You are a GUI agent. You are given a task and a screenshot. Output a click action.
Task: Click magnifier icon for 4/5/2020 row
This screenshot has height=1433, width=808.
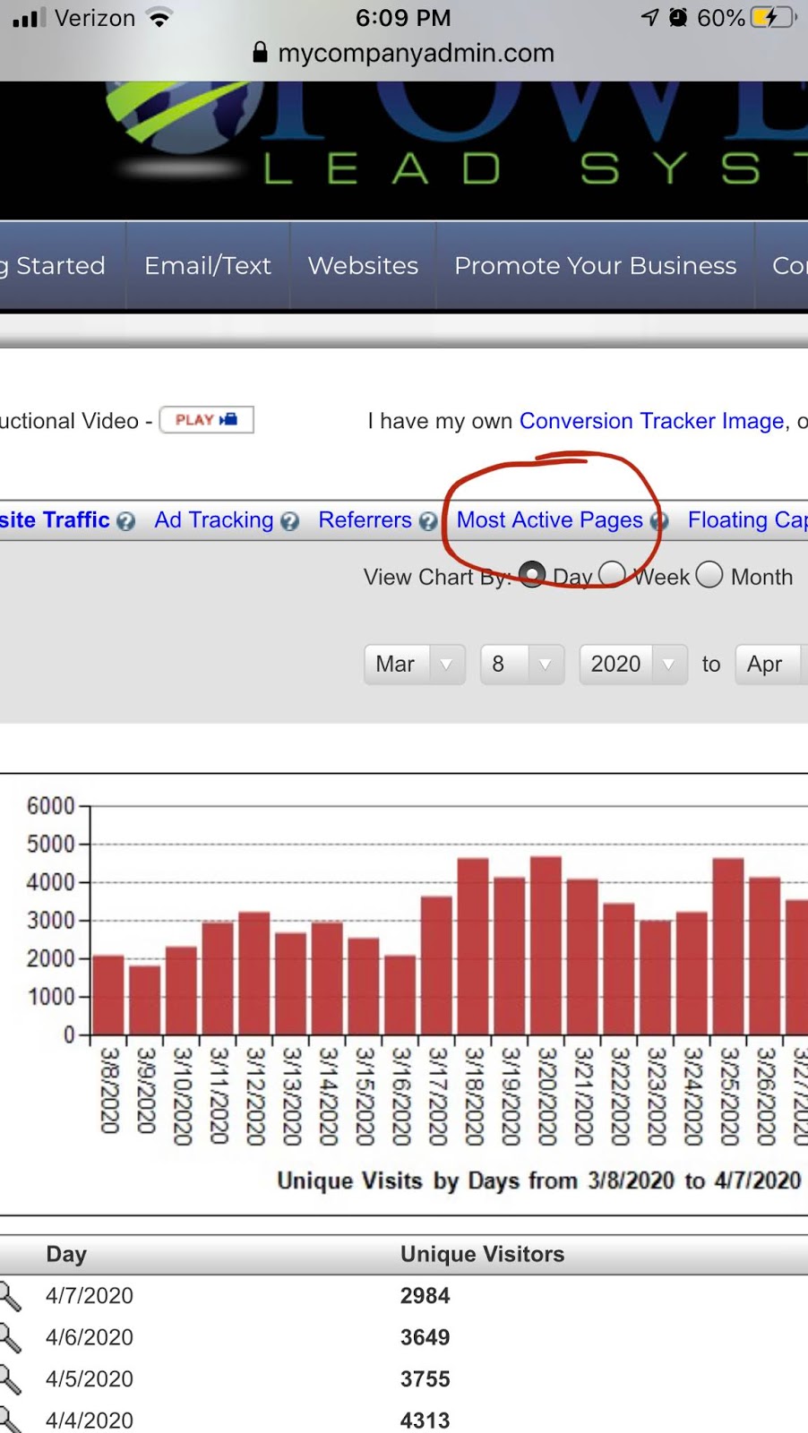pos(10,1380)
